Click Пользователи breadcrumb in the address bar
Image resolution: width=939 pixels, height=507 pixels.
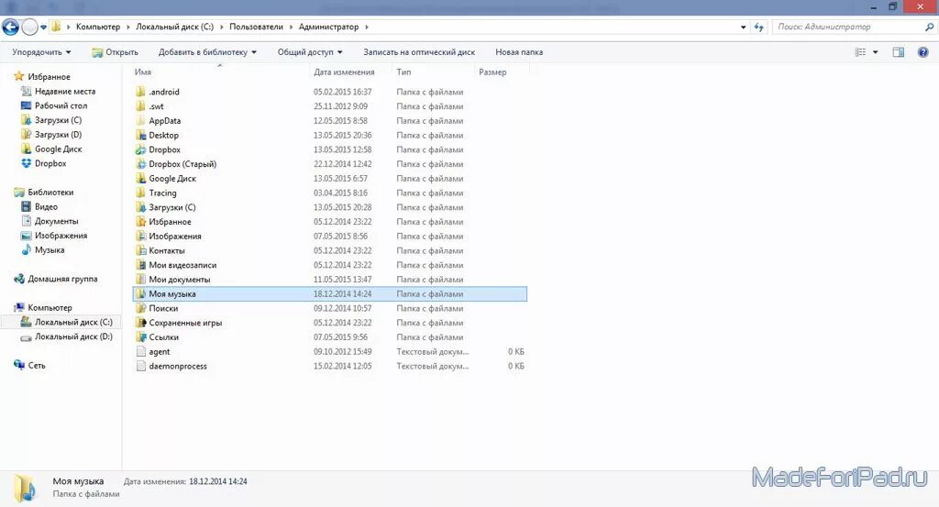click(256, 27)
